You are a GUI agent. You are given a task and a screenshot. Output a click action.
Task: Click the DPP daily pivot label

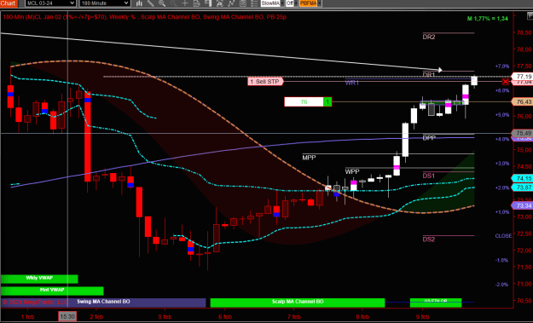pyautogui.click(x=429, y=138)
